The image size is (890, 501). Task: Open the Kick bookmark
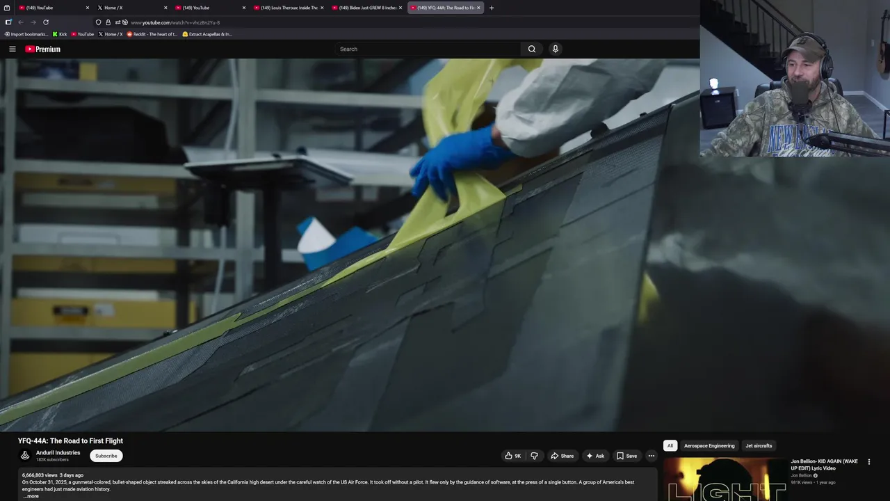coord(60,34)
